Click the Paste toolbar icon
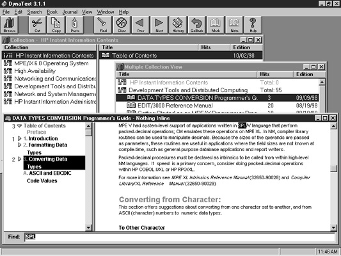This screenshot has width=341, height=256. tap(75, 25)
